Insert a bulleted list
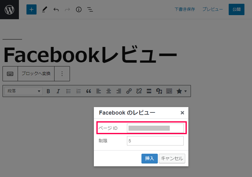This screenshot has height=177, width=252. click(x=68, y=91)
